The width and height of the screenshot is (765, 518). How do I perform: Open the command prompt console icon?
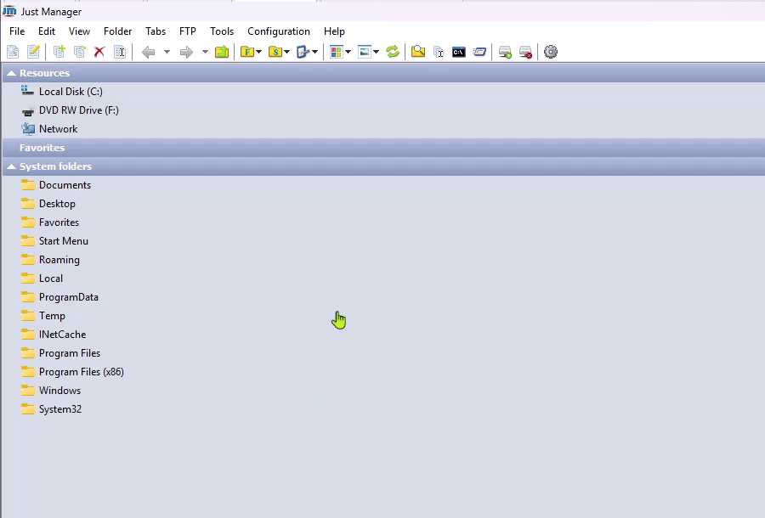459,52
